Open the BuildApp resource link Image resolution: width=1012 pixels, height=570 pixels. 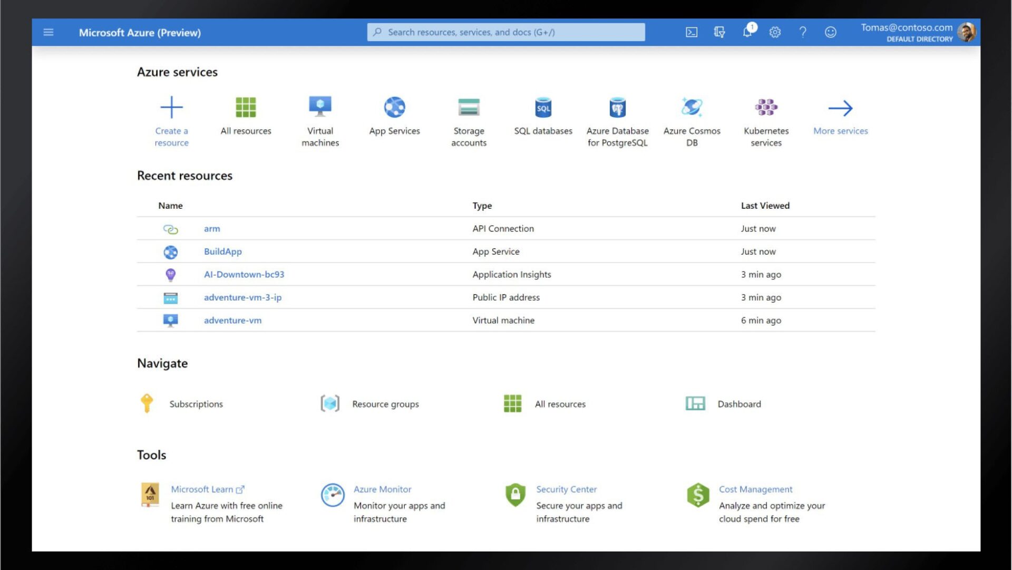[x=223, y=252]
